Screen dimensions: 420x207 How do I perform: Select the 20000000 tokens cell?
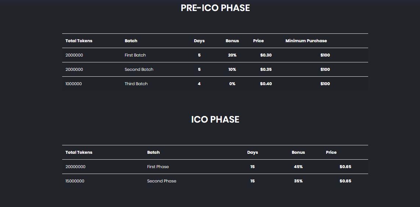(75, 167)
